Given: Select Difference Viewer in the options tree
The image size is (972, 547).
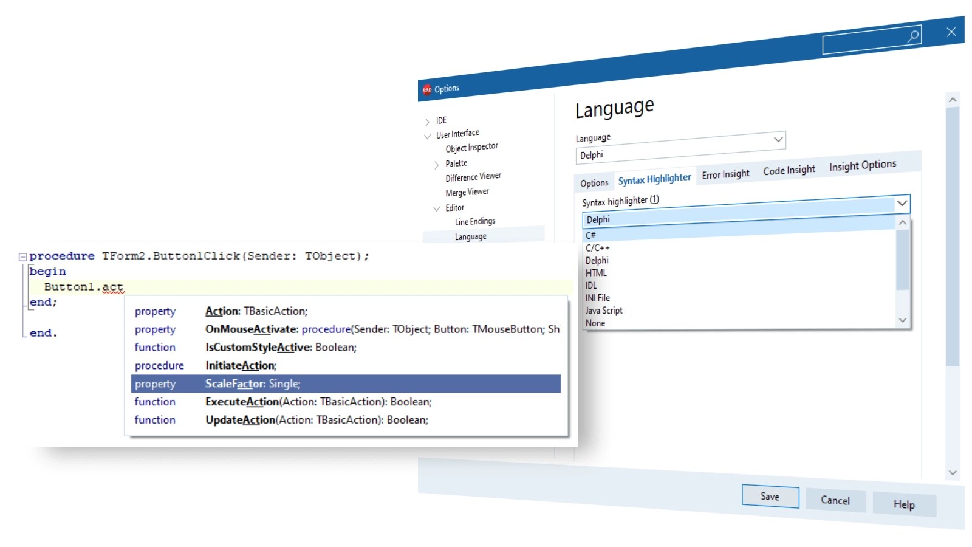Looking at the screenshot, I should pos(473,177).
